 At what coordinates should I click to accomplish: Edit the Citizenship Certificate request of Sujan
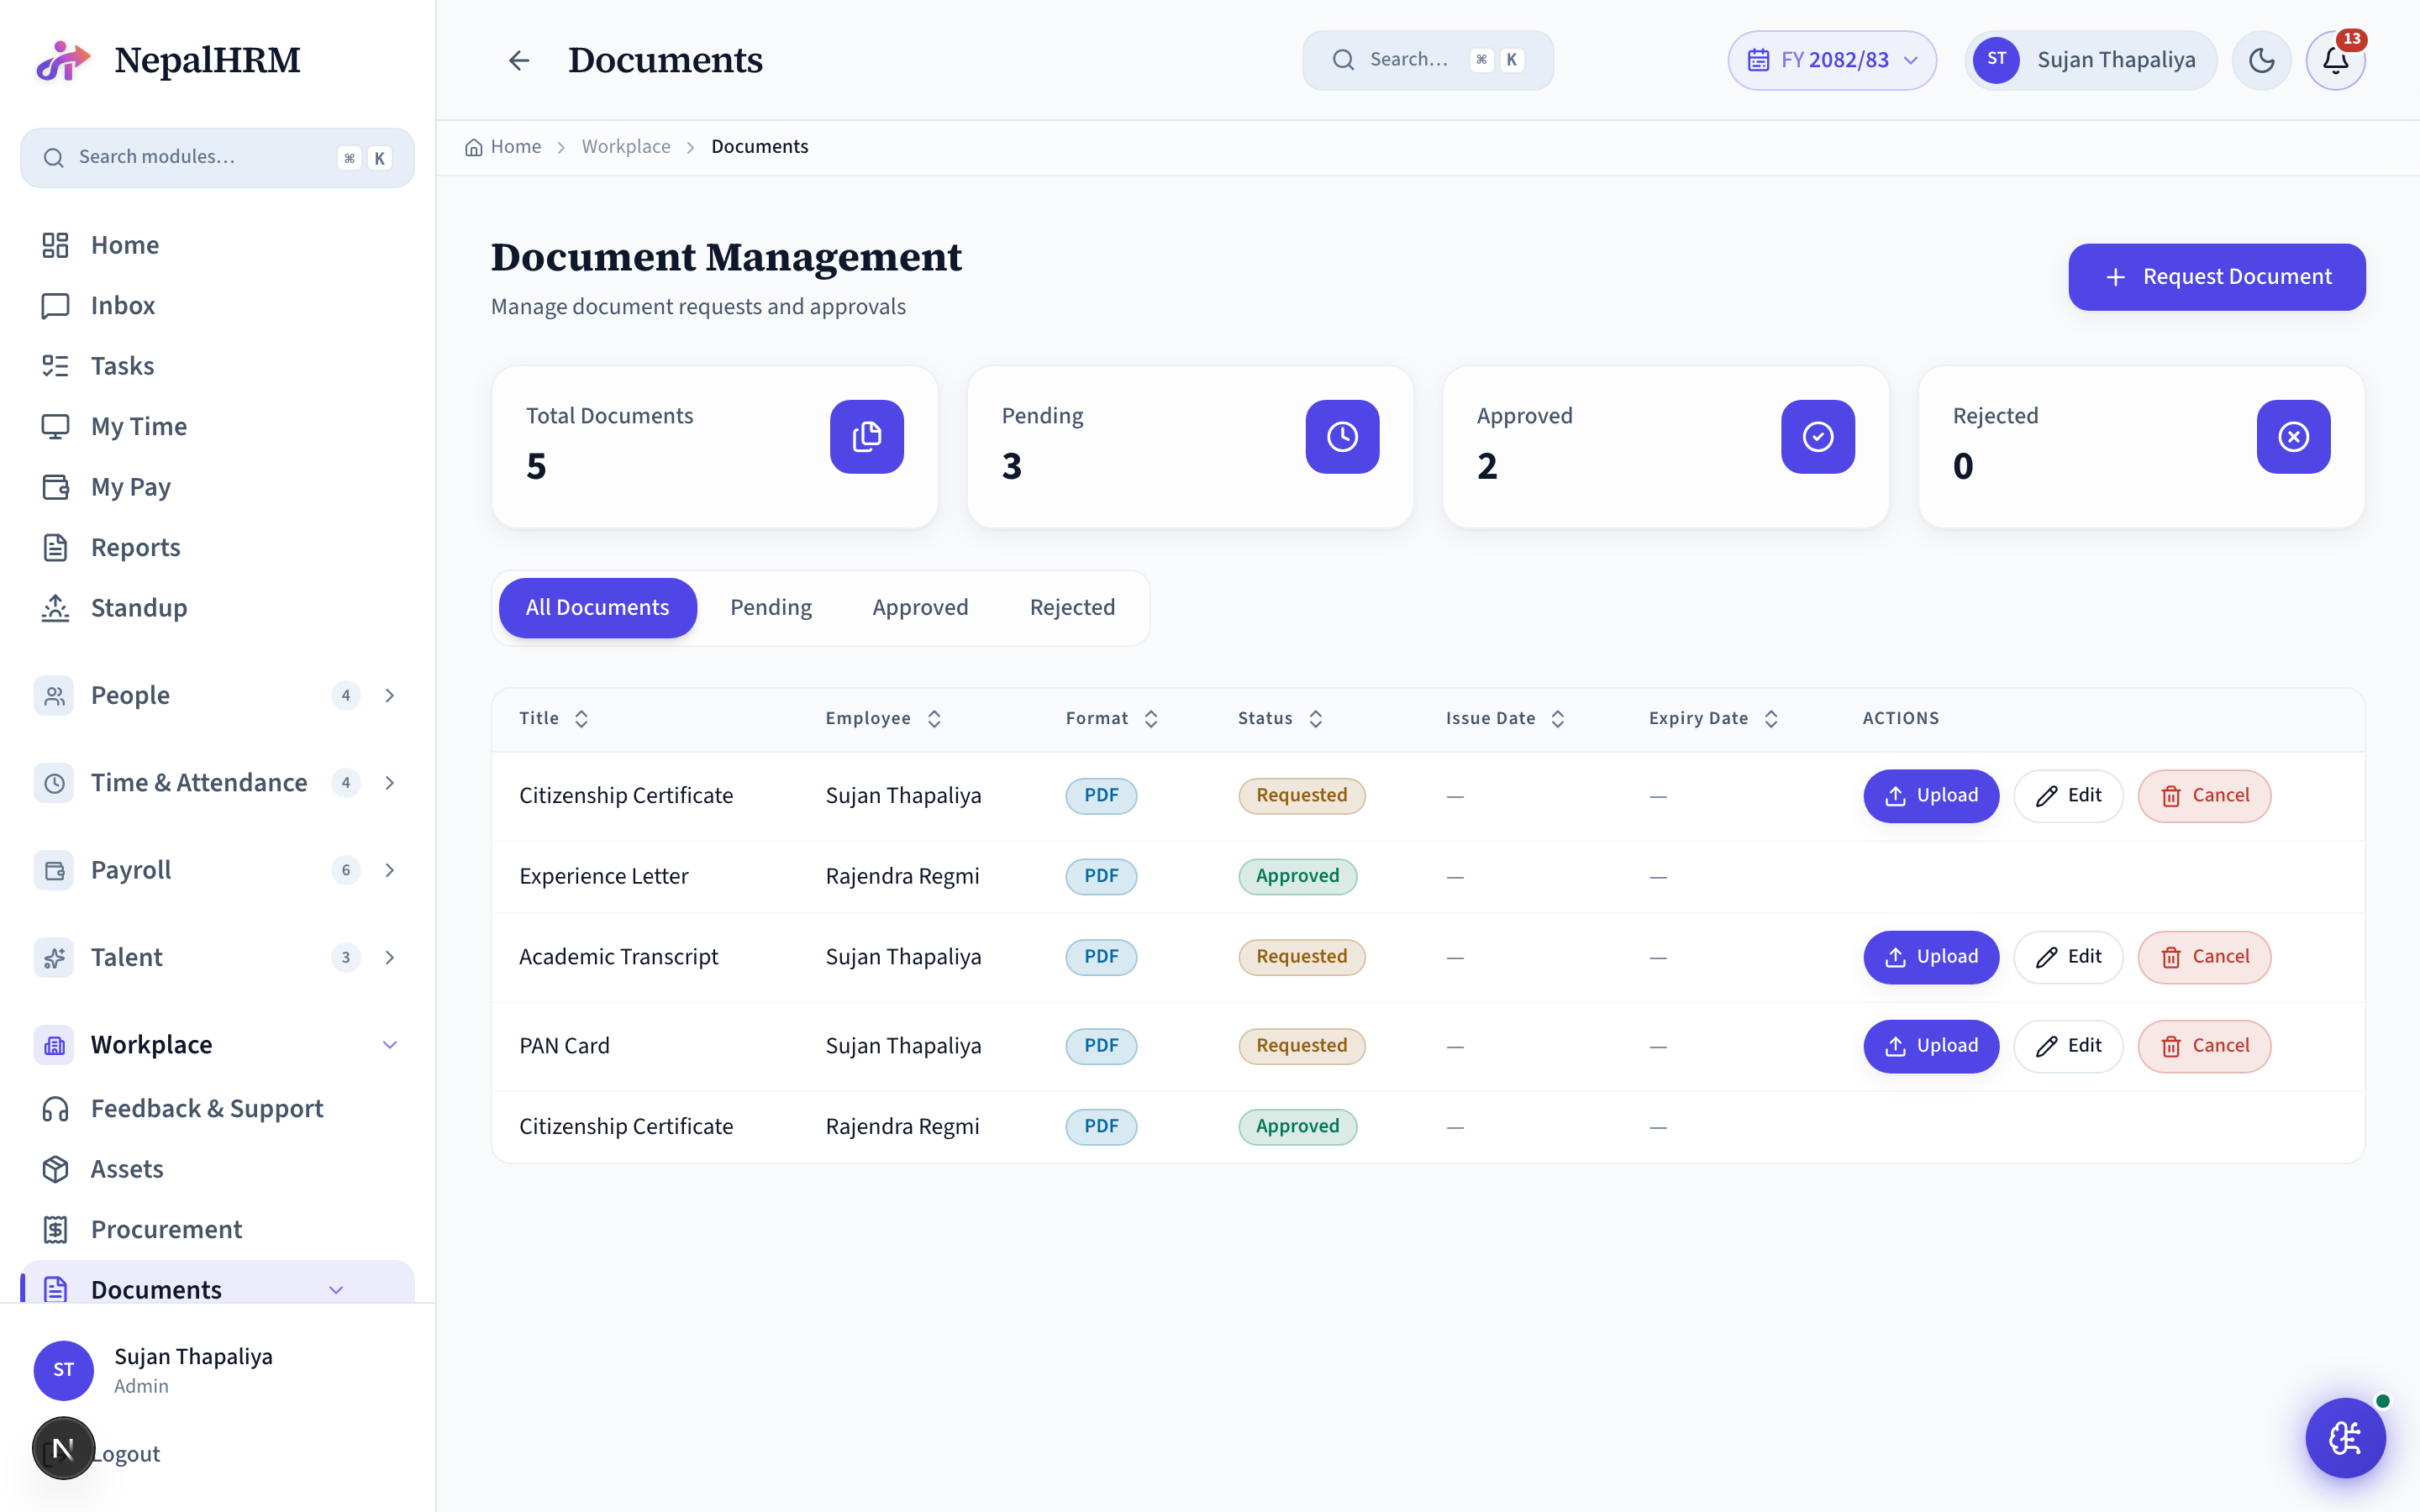(2068, 796)
